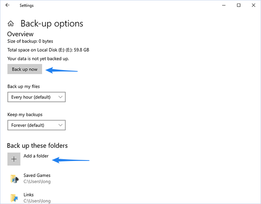
Task: Click the 'Back-up options' page title
Action: [52, 23]
